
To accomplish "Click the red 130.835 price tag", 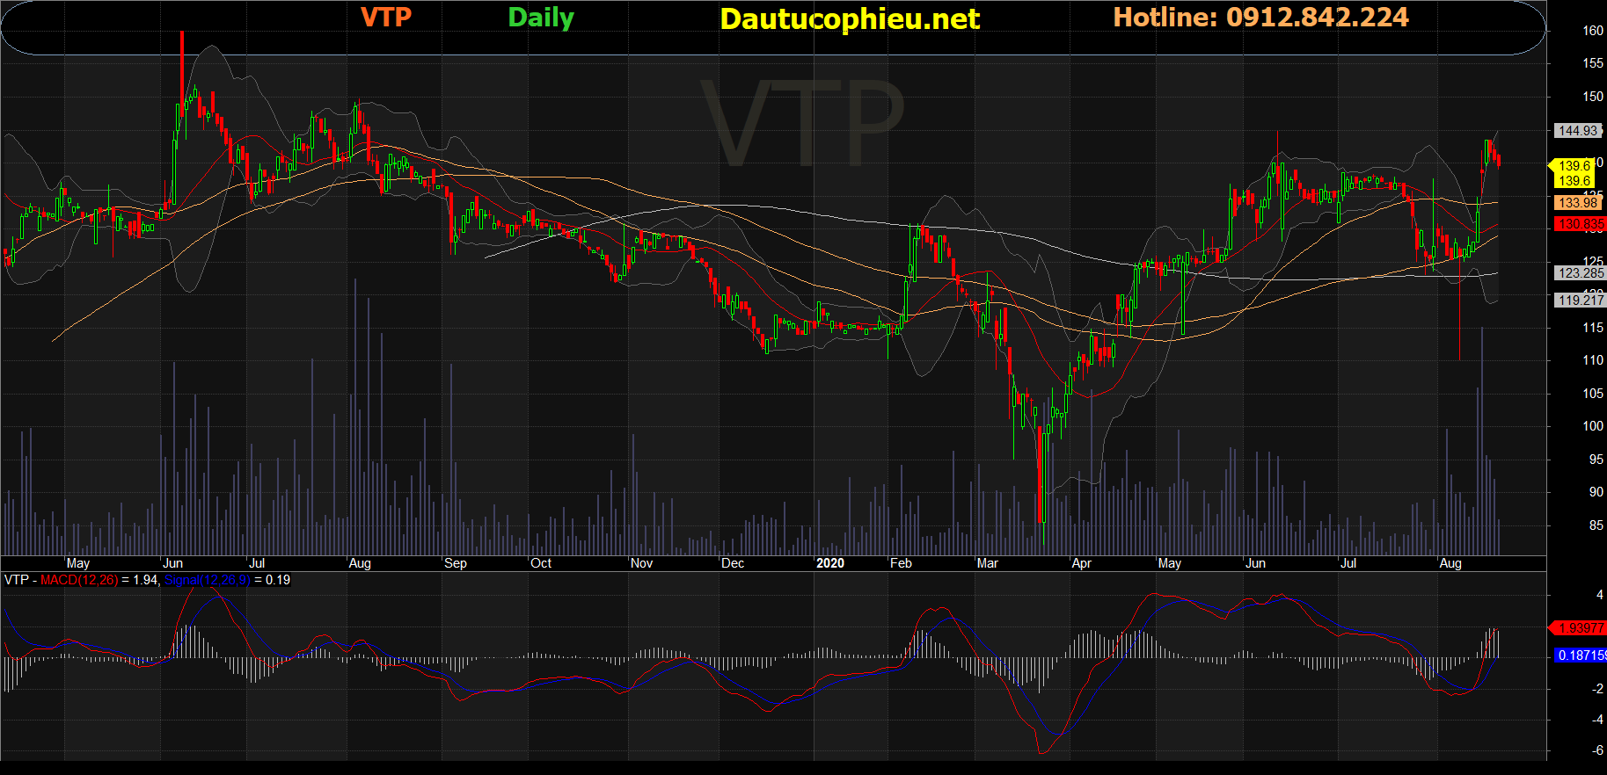I will point(1580,224).
